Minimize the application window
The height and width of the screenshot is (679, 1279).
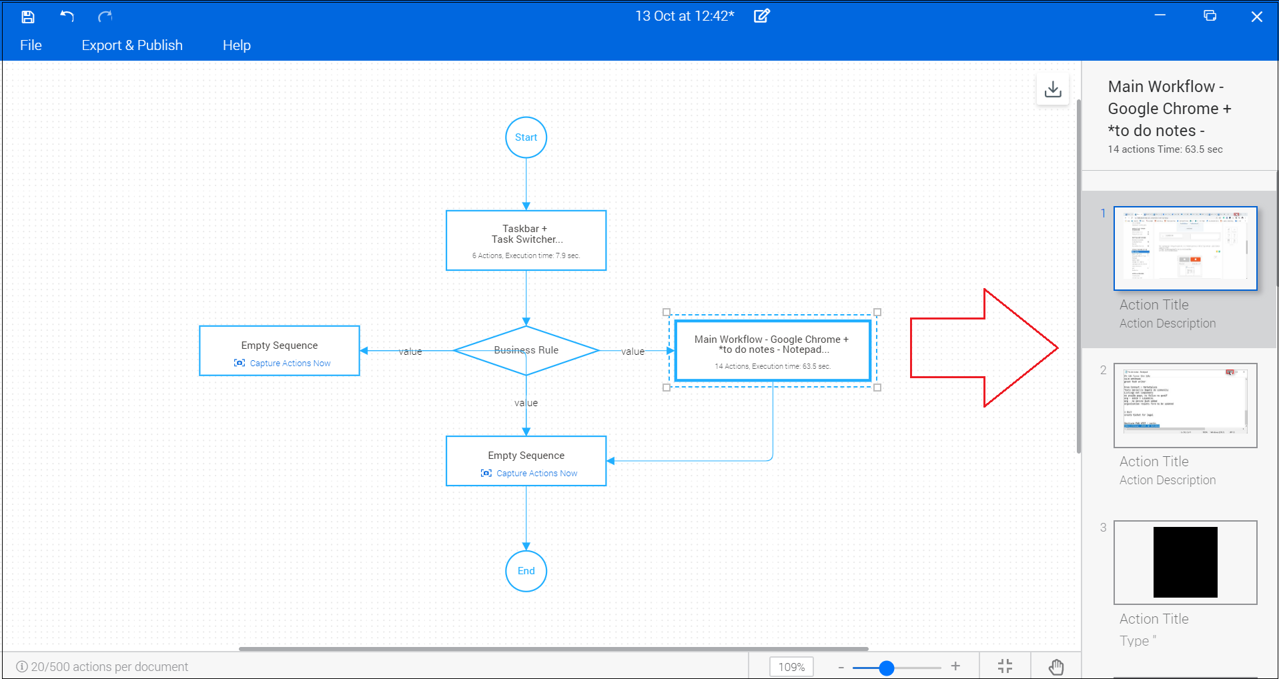(x=1160, y=16)
